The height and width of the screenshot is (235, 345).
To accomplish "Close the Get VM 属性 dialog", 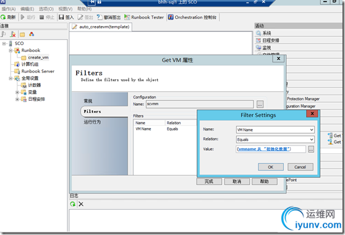I will pos(278,59).
